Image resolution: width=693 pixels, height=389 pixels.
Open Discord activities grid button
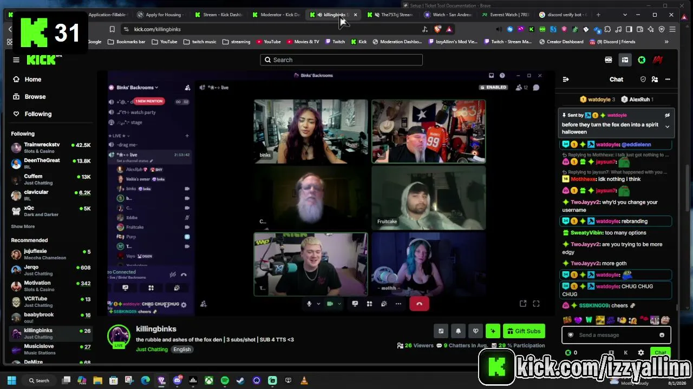click(x=369, y=304)
